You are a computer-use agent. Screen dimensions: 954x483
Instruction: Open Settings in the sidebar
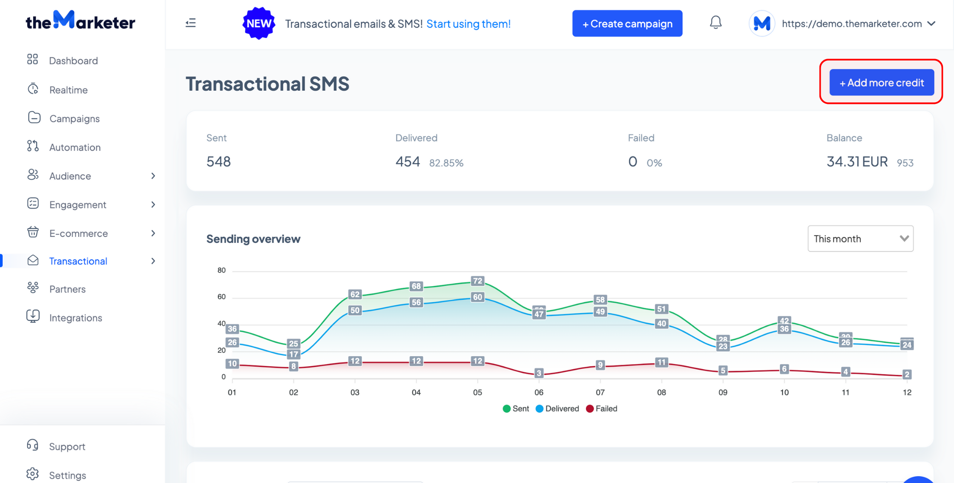point(68,475)
